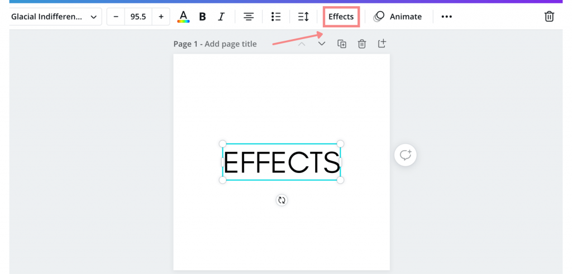Toggle bold formatting
This screenshot has height=274, width=572.
pos(202,17)
